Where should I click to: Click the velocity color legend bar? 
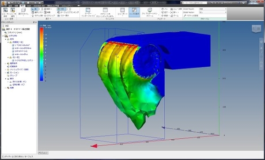click(x=42, y=54)
